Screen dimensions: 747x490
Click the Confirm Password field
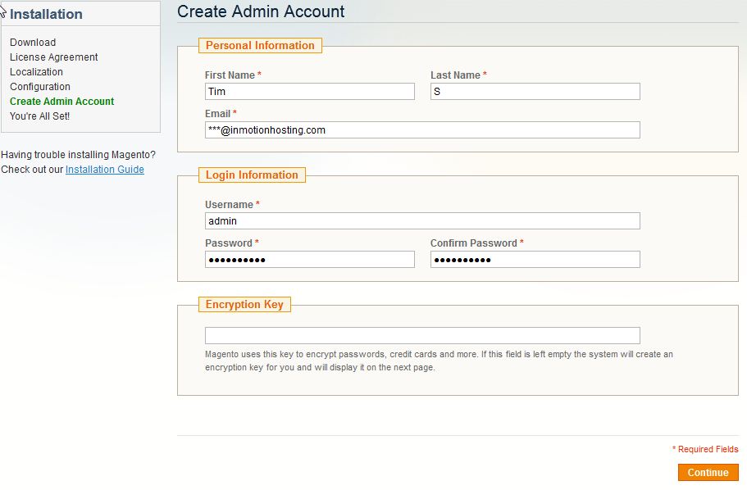535,260
